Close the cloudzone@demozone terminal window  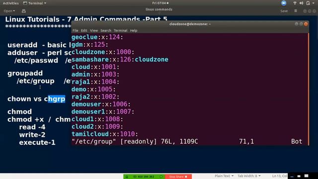coord(306,24)
